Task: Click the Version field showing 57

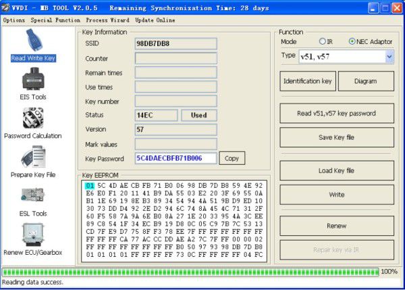Action: [x=176, y=129]
